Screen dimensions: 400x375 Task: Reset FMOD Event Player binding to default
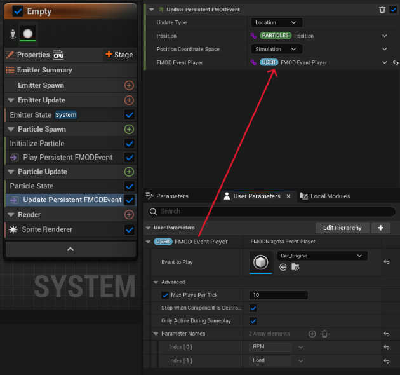(395, 62)
